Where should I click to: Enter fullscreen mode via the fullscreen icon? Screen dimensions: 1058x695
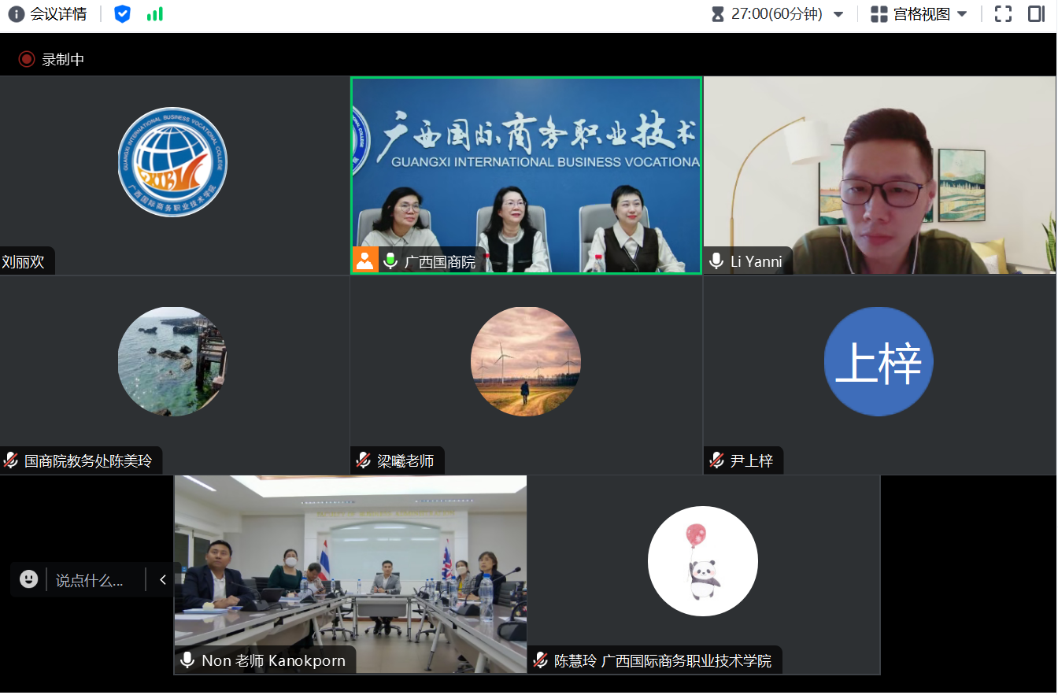(x=1003, y=14)
